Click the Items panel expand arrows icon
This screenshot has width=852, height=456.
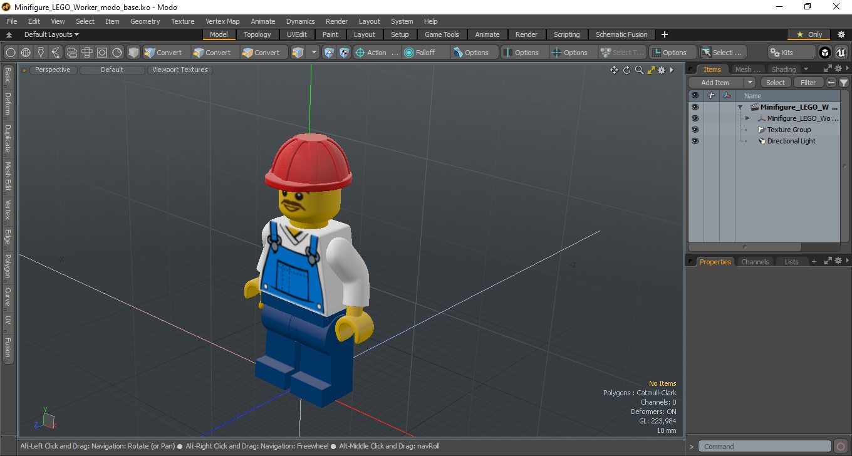coord(828,69)
